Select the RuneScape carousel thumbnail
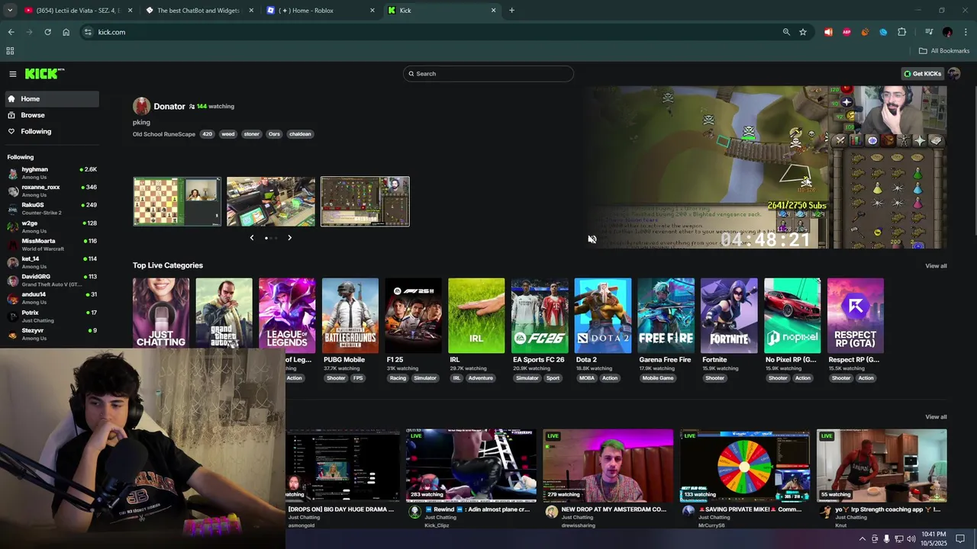 [x=365, y=201]
